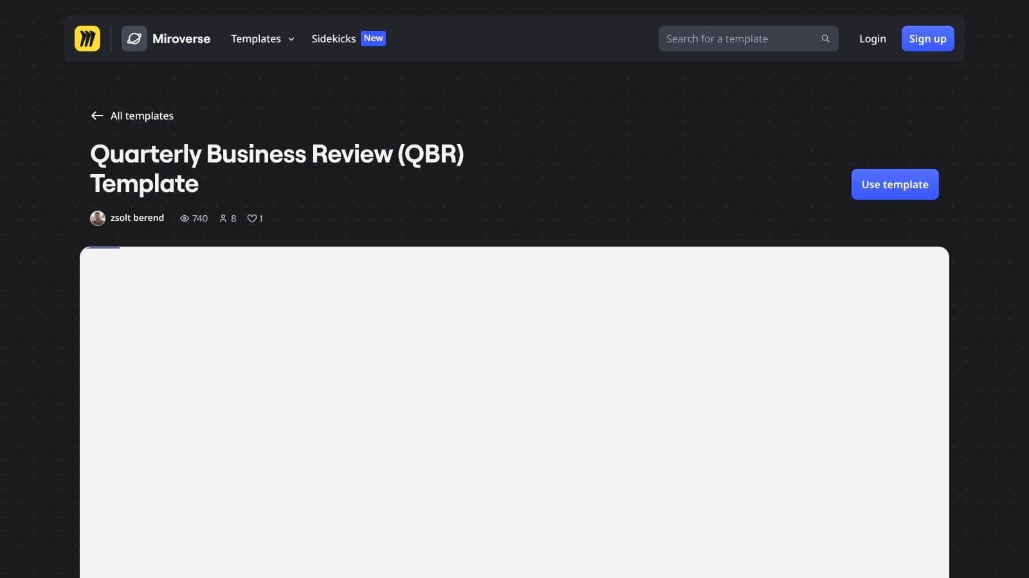This screenshot has height=578, width=1029.
Task: Open author zsolt berend's profile name
Action: (x=137, y=218)
